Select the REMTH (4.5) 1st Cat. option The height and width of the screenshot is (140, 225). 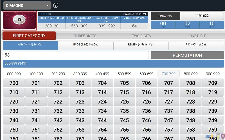point(141,45)
